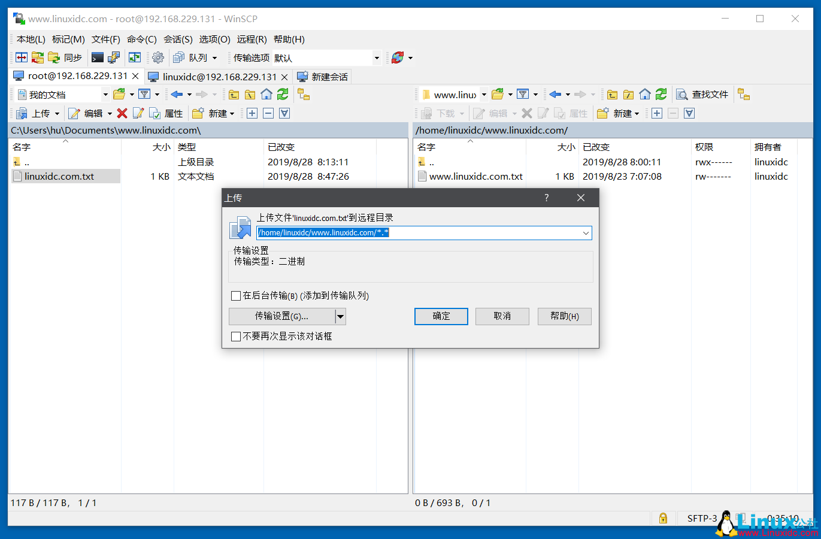Image resolution: width=821 pixels, height=539 pixels.
Task: Click the 上传 upload toolbar button
Action: 33,113
